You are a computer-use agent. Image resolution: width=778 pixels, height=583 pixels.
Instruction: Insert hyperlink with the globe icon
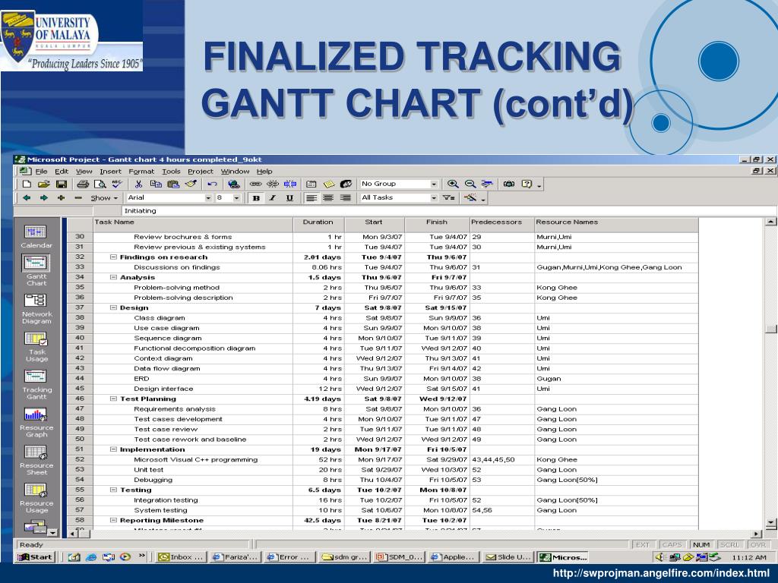(234, 184)
